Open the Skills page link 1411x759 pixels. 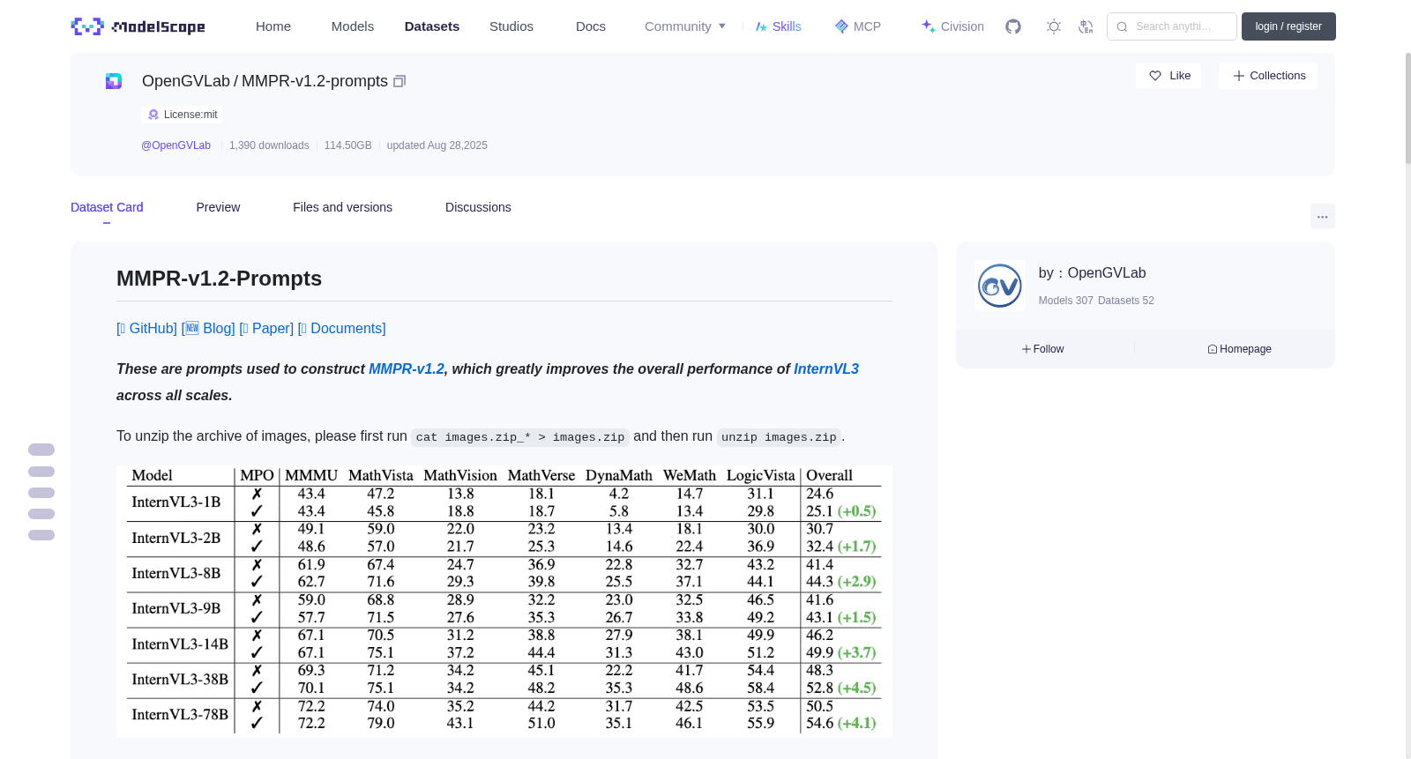tap(787, 26)
